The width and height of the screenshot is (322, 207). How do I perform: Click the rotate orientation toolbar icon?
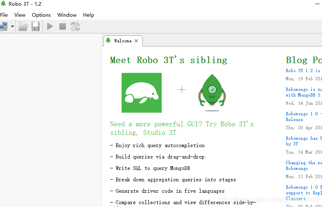[75, 26]
